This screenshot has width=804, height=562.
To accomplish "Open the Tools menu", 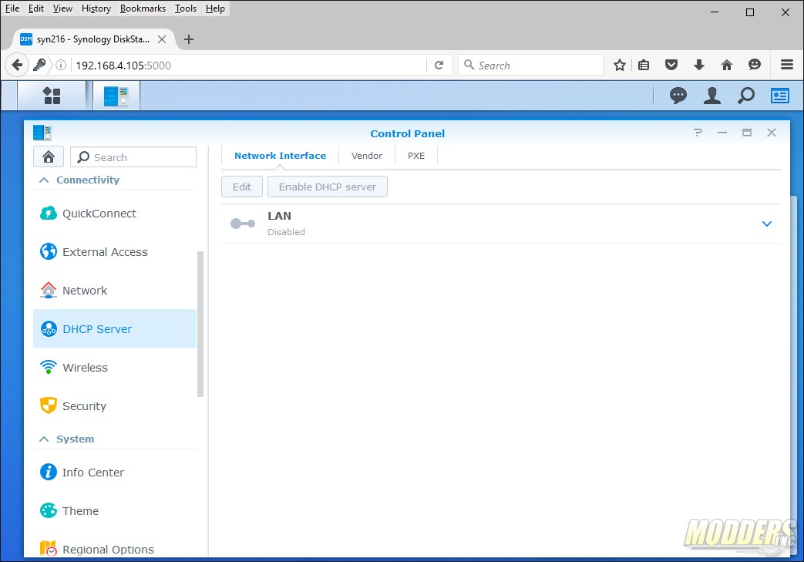I will point(186,8).
